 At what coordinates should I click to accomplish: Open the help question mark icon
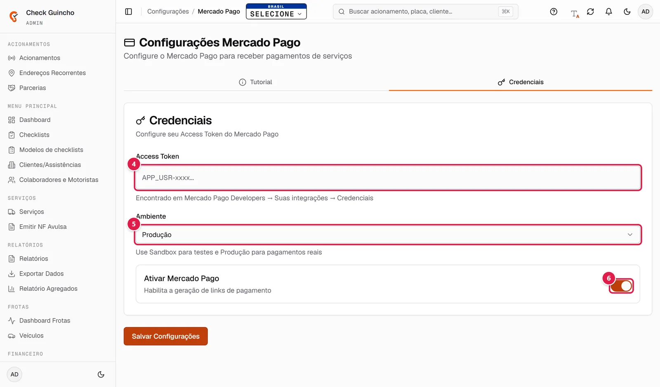pyautogui.click(x=554, y=12)
